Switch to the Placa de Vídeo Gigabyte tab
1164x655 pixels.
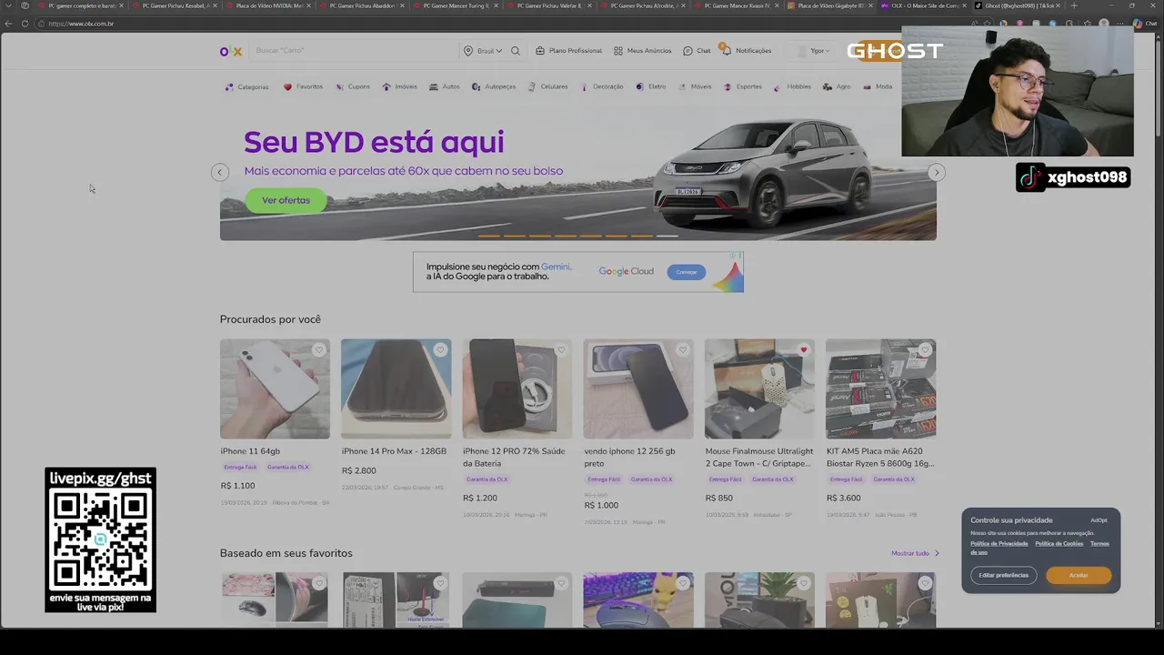[831, 5]
